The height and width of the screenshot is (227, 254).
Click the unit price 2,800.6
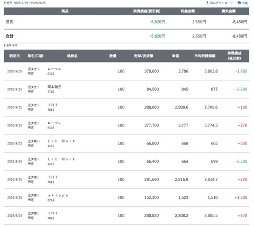pos(182,107)
